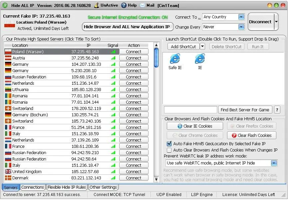
Task: Enable Auto Clear Browsers And Flash Cookies checkbox
Action: (169, 150)
